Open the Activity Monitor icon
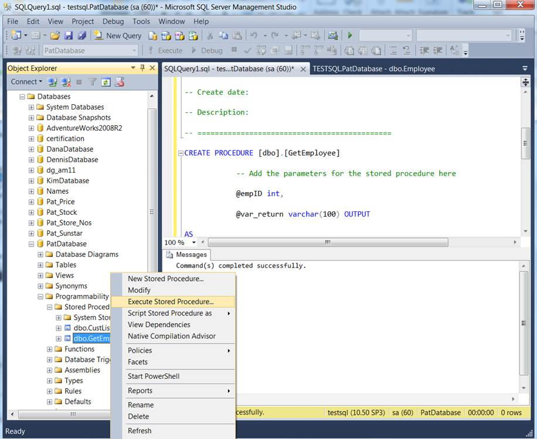The width and height of the screenshot is (537, 439). point(332,35)
